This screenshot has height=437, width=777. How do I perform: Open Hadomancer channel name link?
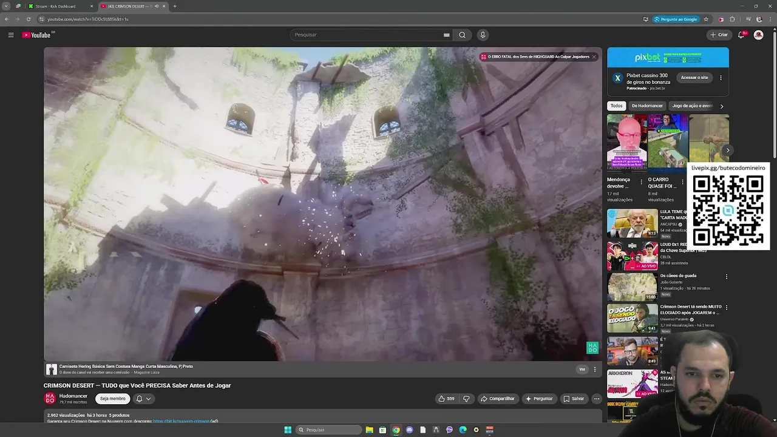73,396
